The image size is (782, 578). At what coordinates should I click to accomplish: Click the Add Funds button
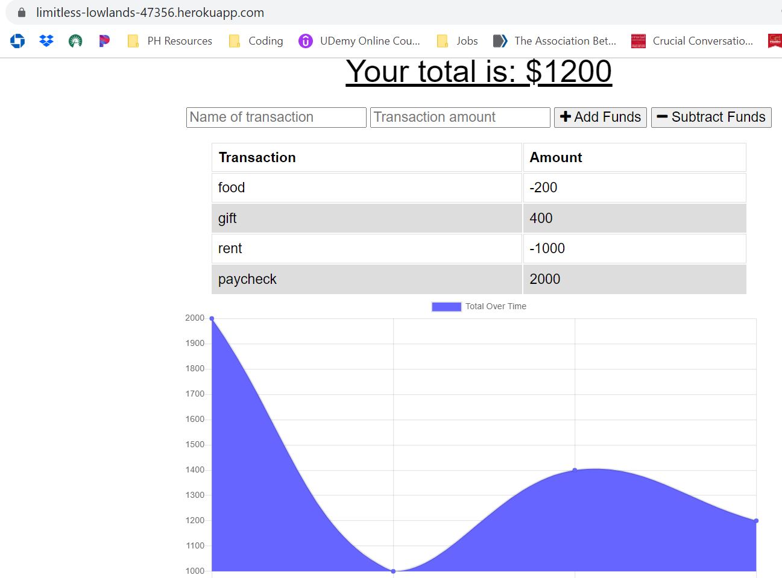[601, 118]
